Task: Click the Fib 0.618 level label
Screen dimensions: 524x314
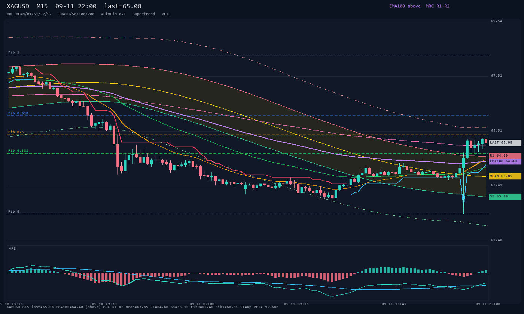Action: pyautogui.click(x=18, y=113)
